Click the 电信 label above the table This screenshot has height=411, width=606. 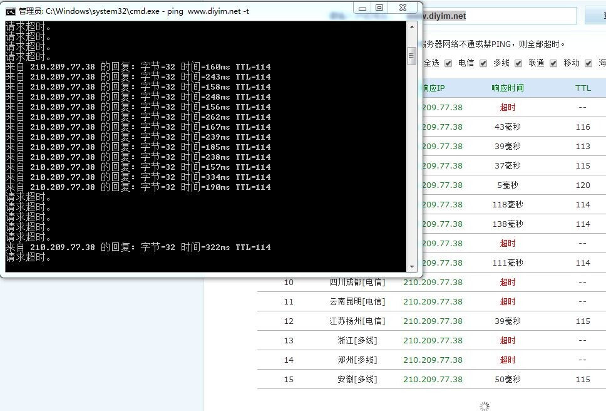click(x=466, y=63)
